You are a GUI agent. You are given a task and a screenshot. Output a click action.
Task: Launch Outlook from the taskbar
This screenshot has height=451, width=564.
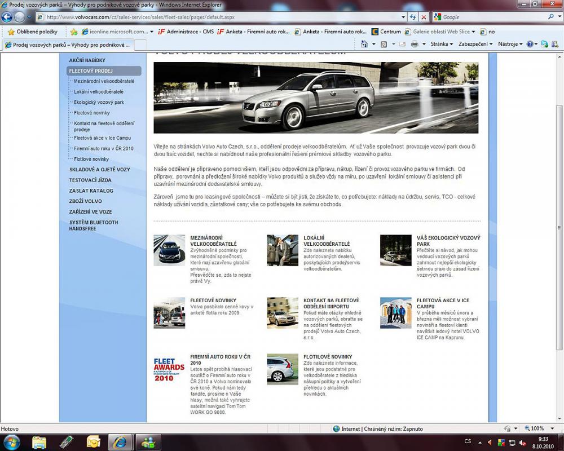click(93, 442)
